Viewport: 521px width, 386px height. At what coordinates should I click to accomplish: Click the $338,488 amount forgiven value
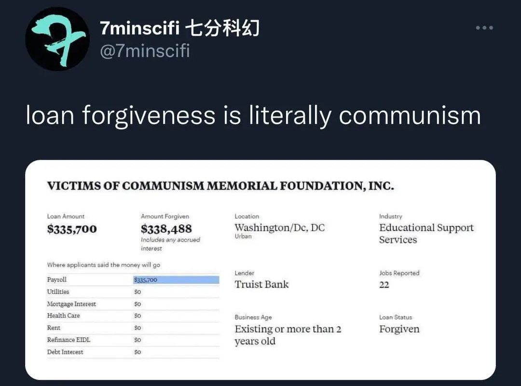(x=166, y=229)
